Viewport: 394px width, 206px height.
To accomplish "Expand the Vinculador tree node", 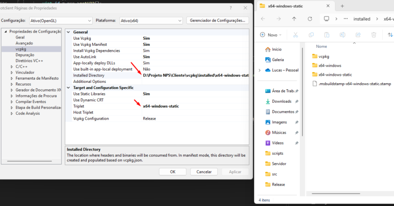I will (x=11, y=73).
